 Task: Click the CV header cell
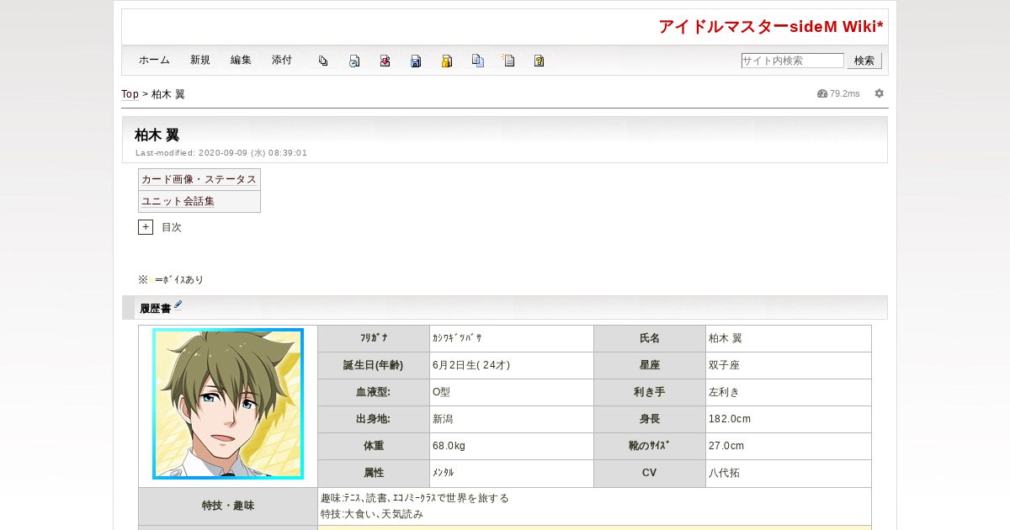point(650,473)
